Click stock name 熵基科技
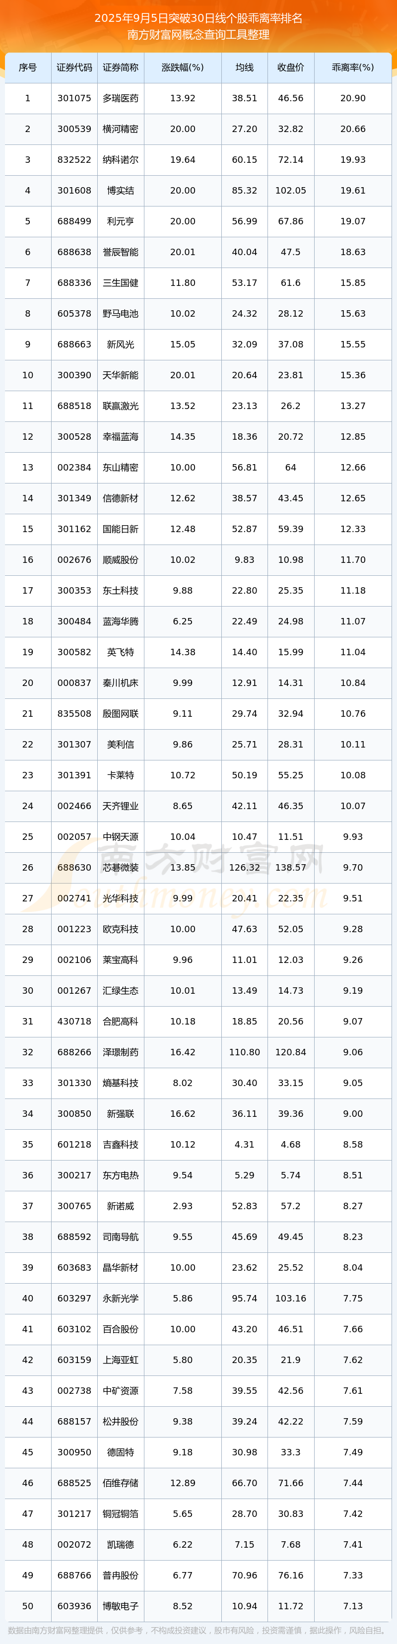The image size is (397, 1644). pyautogui.click(x=121, y=1083)
